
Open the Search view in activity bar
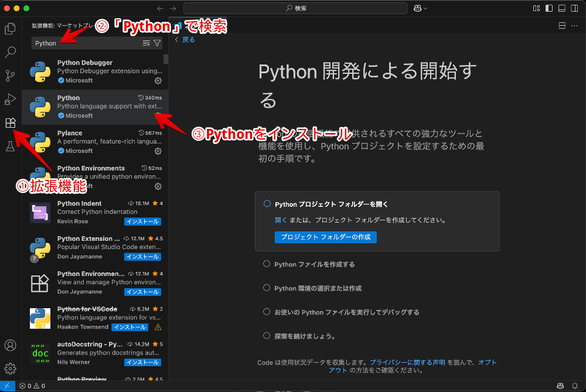(x=10, y=52)
